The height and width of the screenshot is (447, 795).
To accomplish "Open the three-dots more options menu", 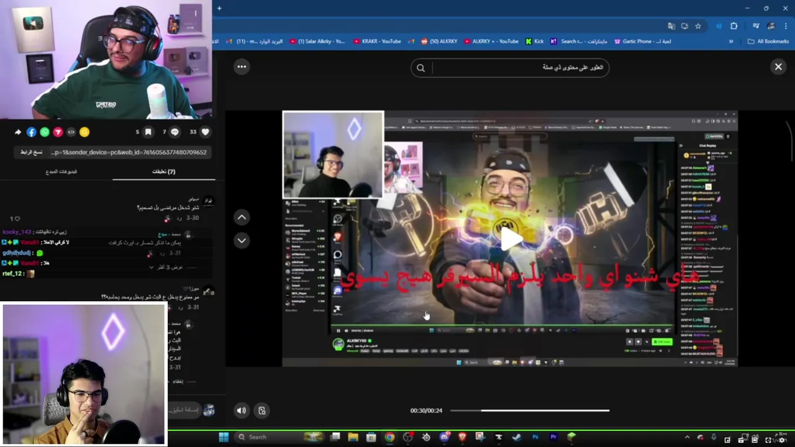I will [x=242, y=66].
